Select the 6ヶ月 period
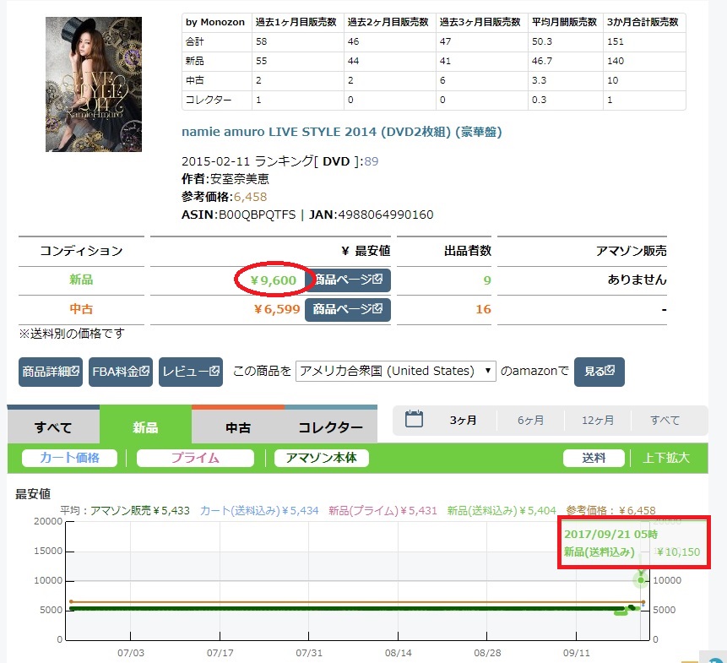The height and width of the screenshot is (663, 727). [x=530, y=420]
